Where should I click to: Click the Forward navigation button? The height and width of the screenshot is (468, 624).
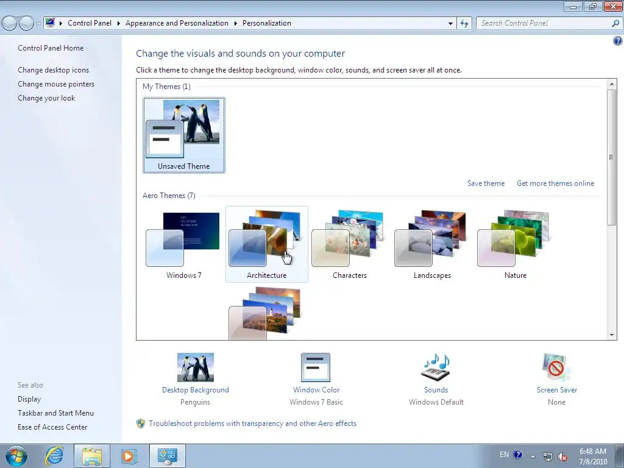tap(26, 24)
